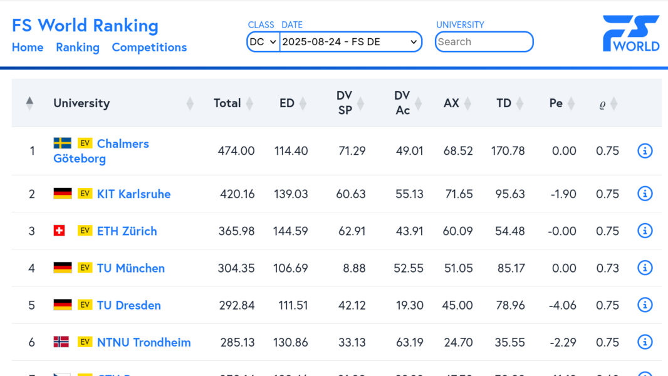Click the EV badge beside Chalmers

point(85,144)
